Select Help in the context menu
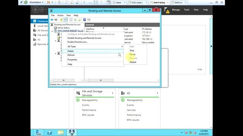The width and height of the screenshot is (243, 136). [93, 64]
